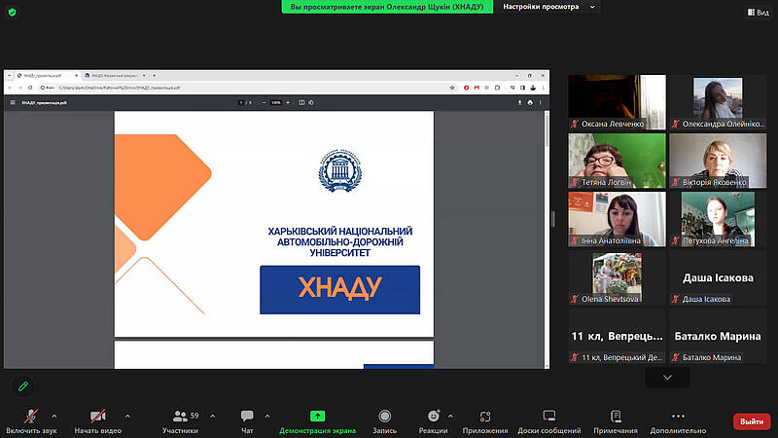778x438 pixels.
Task: Change layout with Вид button
Action: coord(759,13)
